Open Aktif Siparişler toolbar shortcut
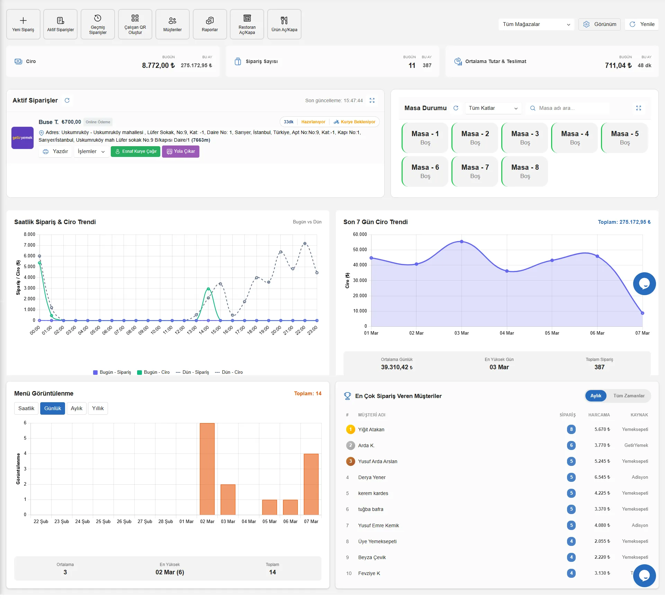The image size is (665, 601). coord(61,24)
